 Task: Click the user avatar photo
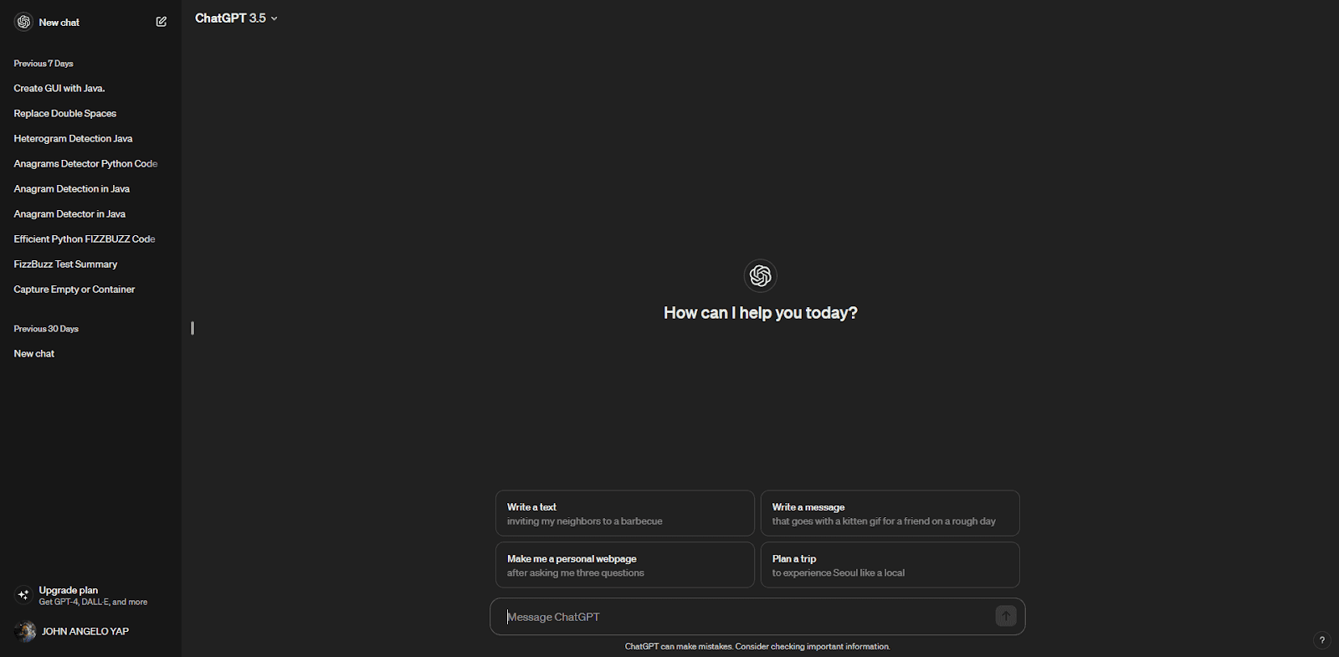24,631
